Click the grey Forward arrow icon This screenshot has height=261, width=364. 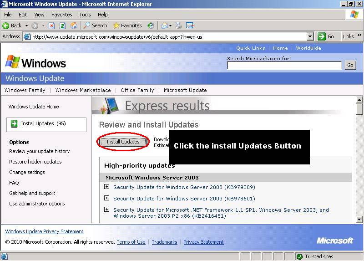point(35,26)
